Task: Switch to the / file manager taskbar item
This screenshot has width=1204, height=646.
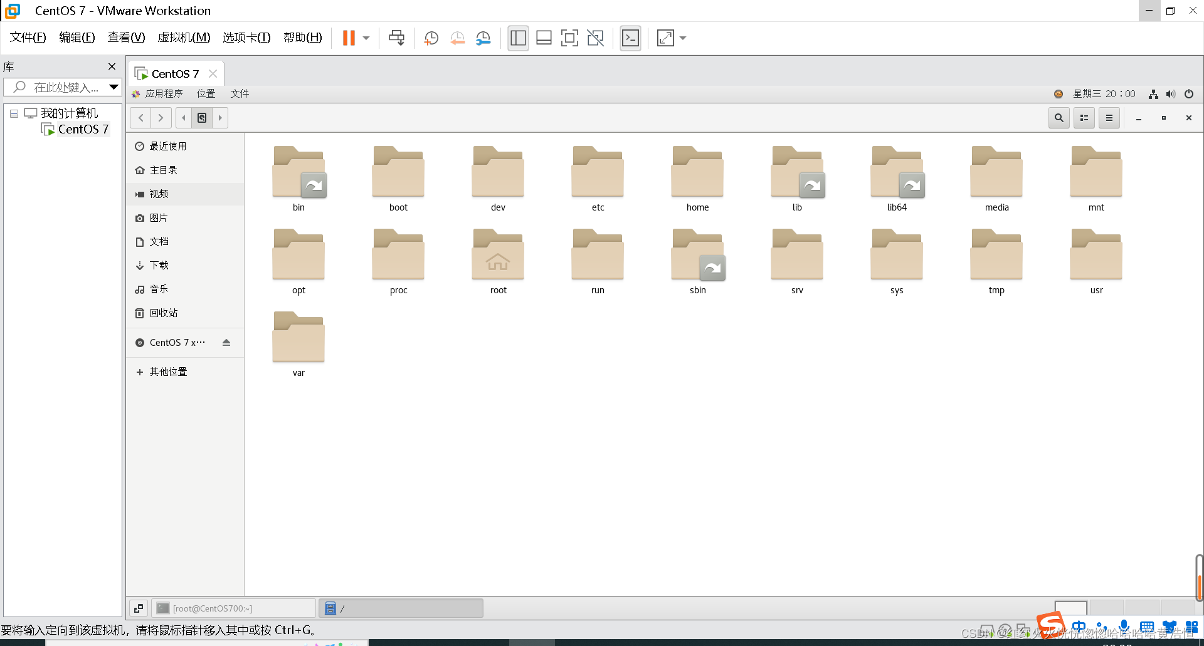Action: (401, 608)
